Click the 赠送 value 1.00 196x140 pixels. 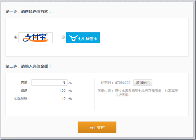click(62, 90)
